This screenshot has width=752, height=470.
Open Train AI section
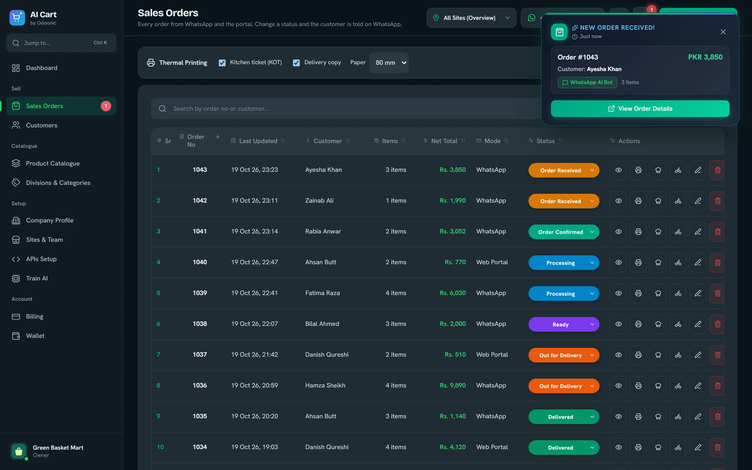tap(61, 278)
